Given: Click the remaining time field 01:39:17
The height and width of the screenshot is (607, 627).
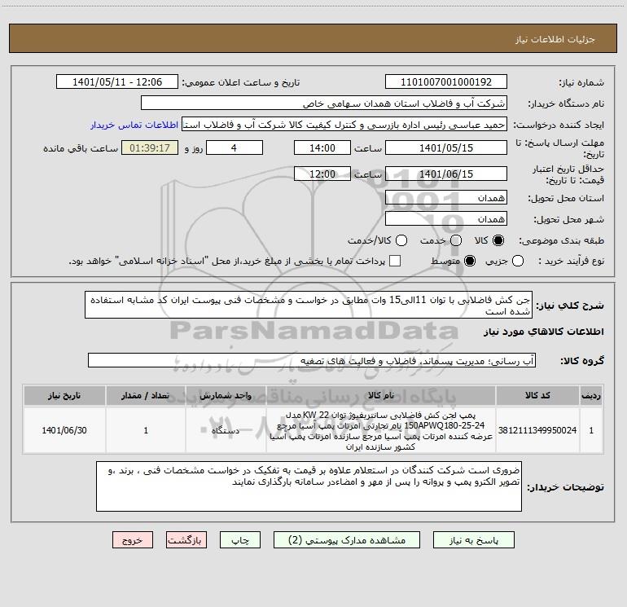Looking at the screenshot, I should tap(150, 147).
